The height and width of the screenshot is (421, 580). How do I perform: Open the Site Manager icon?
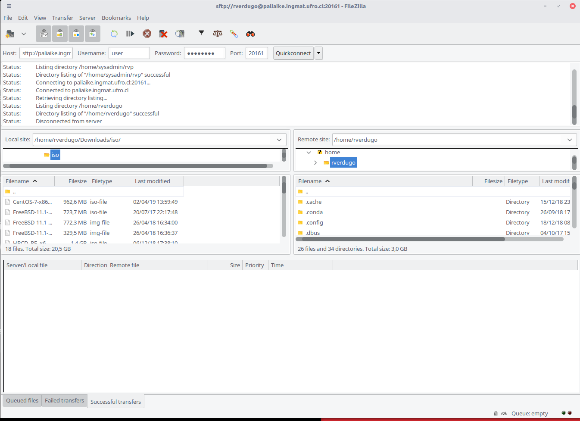click(x=10, y=34)
